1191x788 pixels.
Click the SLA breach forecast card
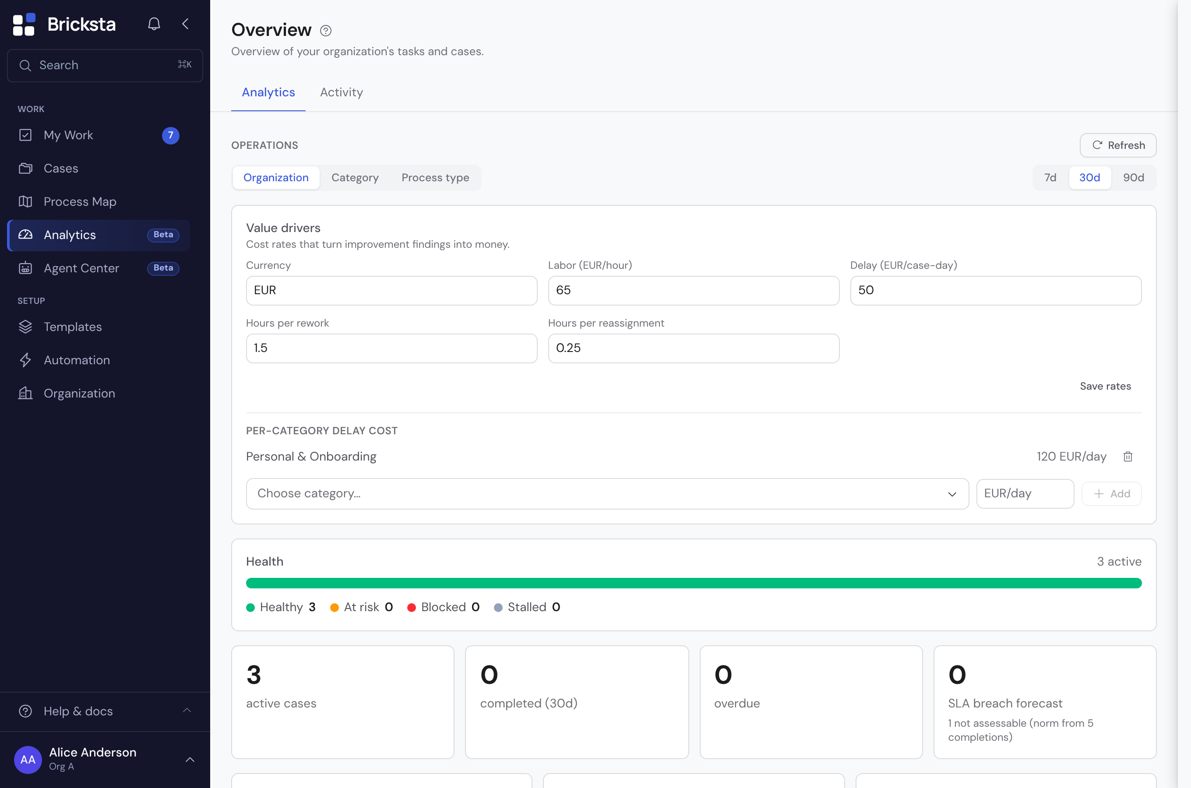click(1045, 702)
